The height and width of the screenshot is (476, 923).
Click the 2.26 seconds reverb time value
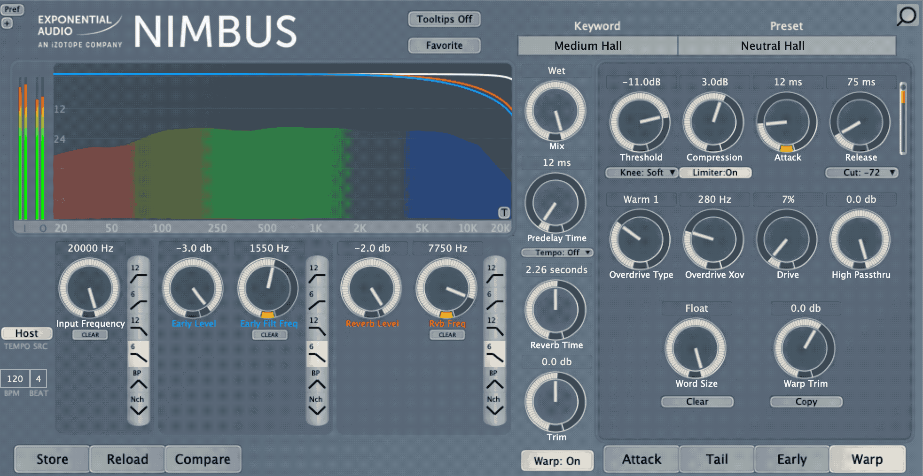(557, 270)
